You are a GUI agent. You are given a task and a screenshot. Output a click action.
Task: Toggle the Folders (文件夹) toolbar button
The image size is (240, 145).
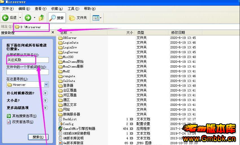(x=78, y=18)
